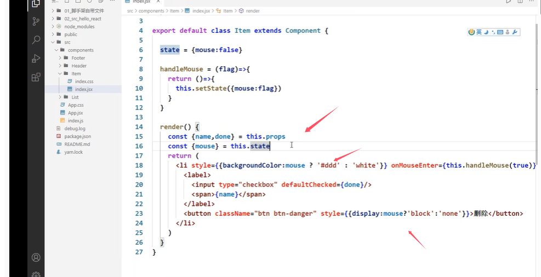Click 'onMouseEnter' attribute on line 18
The height and width of the screenshot is (277, 541).
point(414,165)
